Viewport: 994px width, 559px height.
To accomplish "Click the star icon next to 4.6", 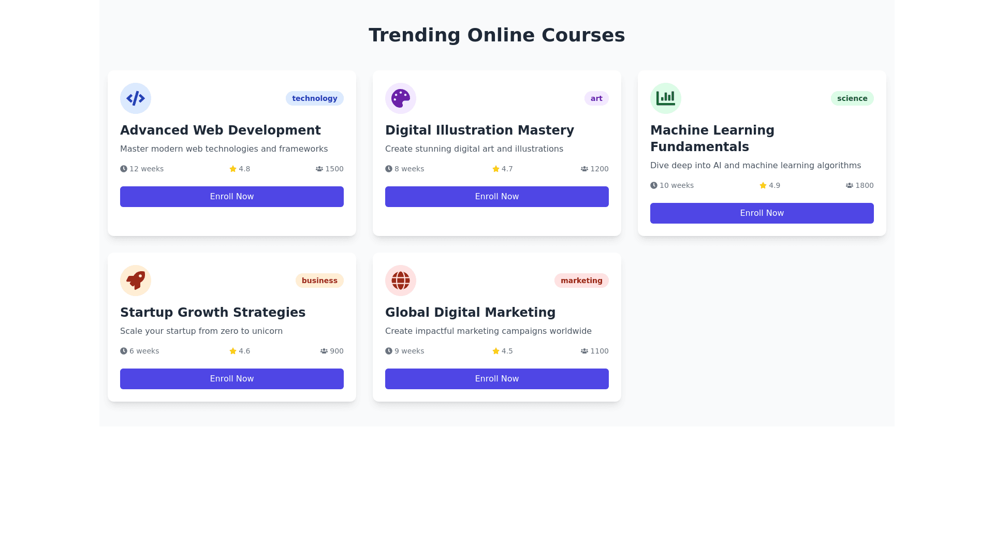I will point(233,351).
